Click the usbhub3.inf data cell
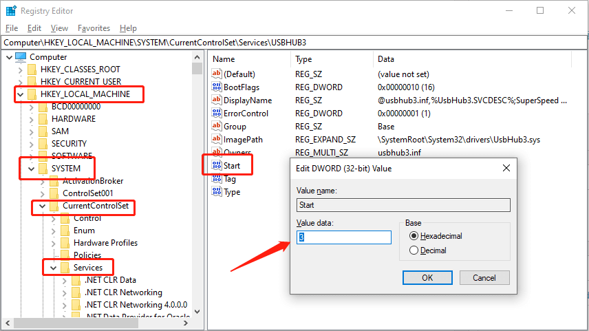The height and width of the screenshot is (331, 589). point(399,153)
